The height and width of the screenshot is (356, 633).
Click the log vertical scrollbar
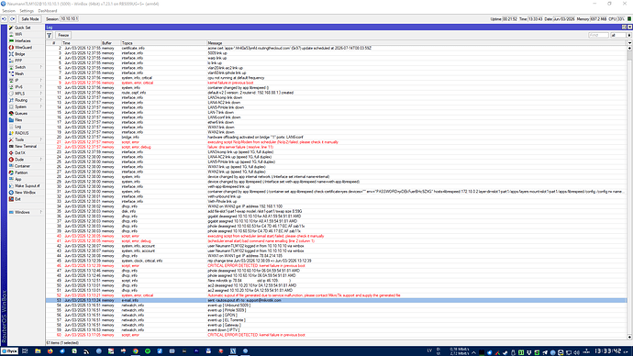(x=629, y=192)
